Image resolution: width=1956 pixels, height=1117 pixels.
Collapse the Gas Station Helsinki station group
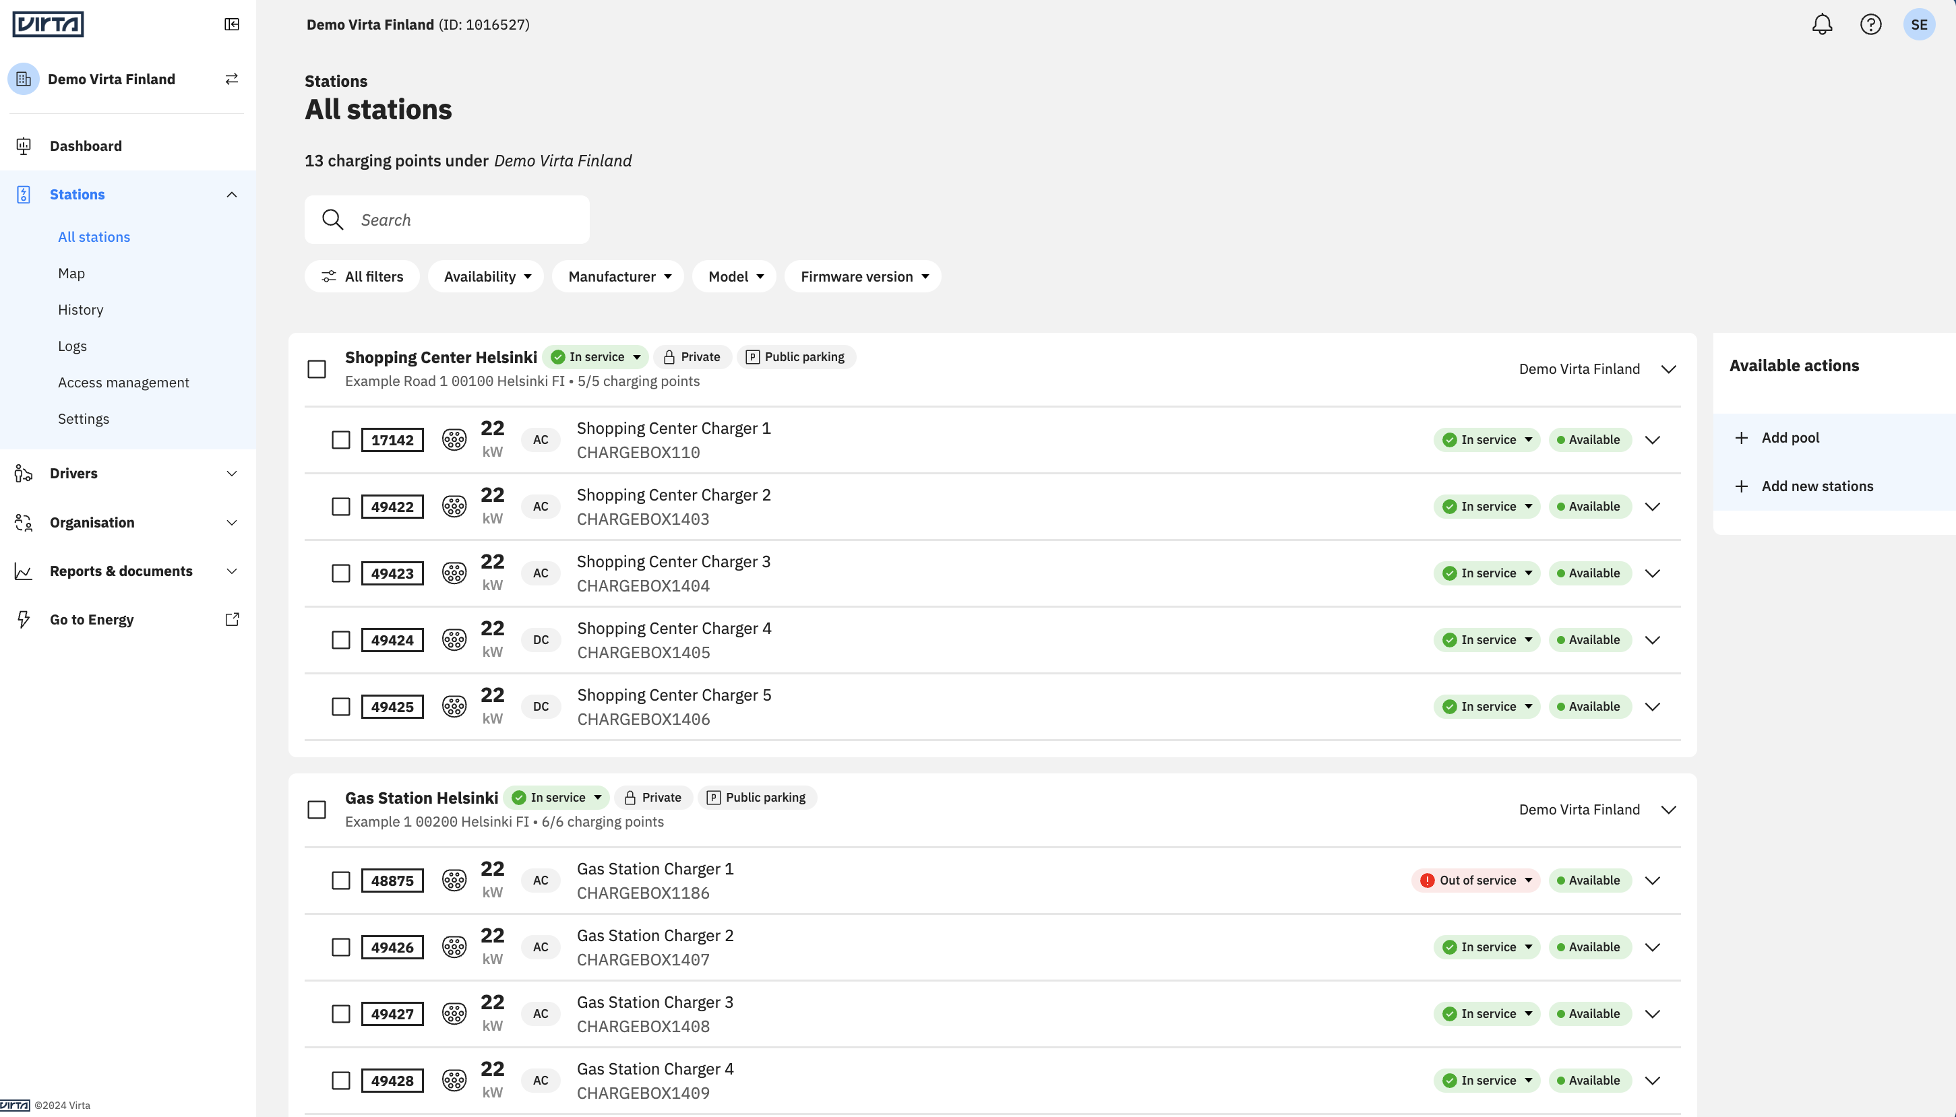coord(1668,810)
